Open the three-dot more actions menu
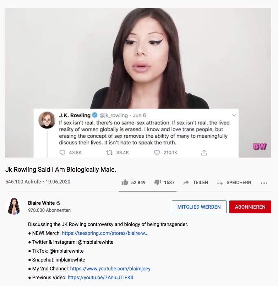The width and height of the screenshot is (278, 286). tap(264, 183)
